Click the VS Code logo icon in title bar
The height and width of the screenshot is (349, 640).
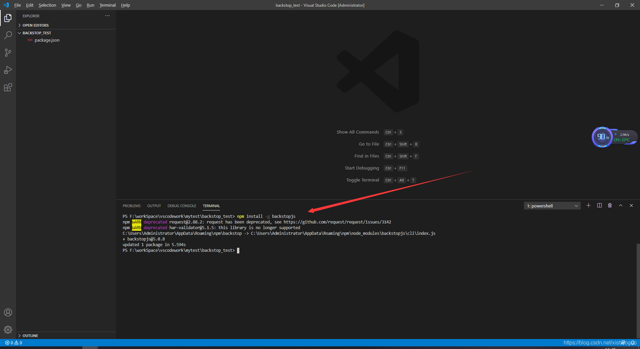pos(6,5)
